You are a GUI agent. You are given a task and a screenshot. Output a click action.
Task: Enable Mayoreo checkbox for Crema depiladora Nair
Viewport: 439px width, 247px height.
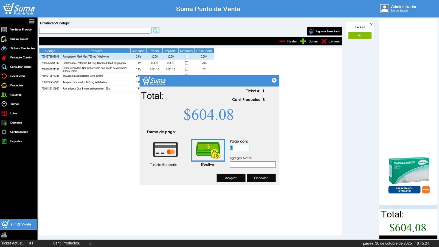[187, 69]
